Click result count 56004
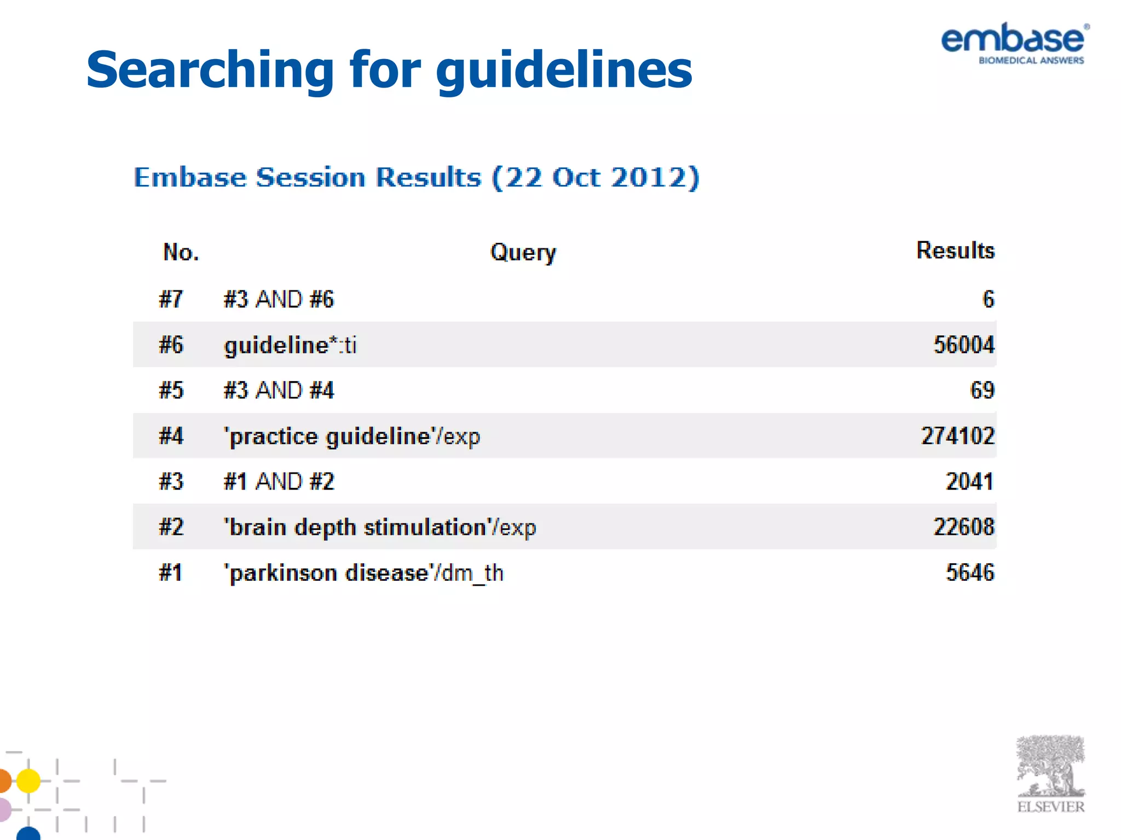This screenshot has width=1121, height=840. 964,345
